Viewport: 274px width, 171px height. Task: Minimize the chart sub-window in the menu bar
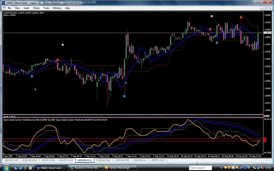(262, 8)
